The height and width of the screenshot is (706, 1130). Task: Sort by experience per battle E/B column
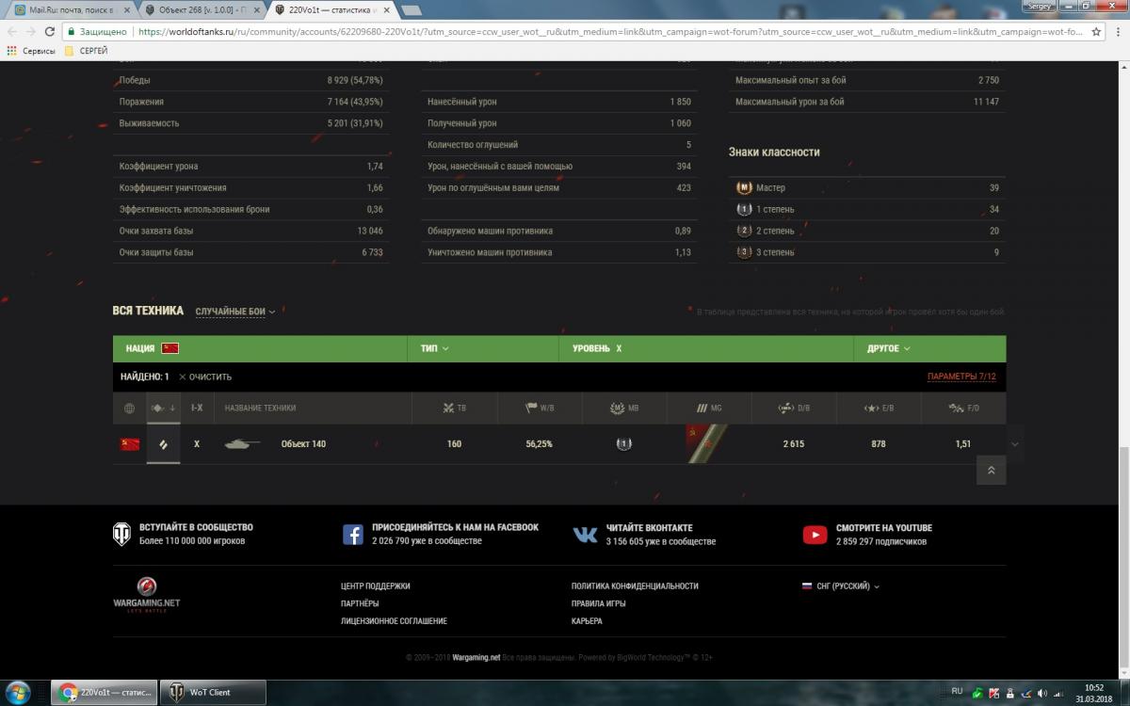pyautogui.click(x=878, y=408)
